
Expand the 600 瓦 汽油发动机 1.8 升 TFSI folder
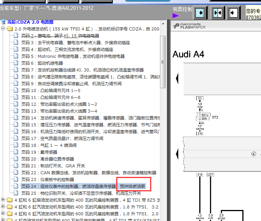(3, 213)
